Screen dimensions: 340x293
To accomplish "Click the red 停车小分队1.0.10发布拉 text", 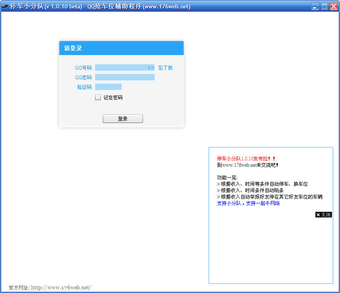I will click(246, 159).
